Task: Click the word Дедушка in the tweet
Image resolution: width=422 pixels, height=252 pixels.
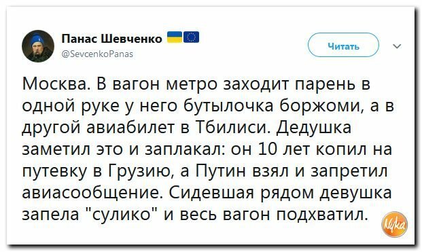Action: point(313,128)
